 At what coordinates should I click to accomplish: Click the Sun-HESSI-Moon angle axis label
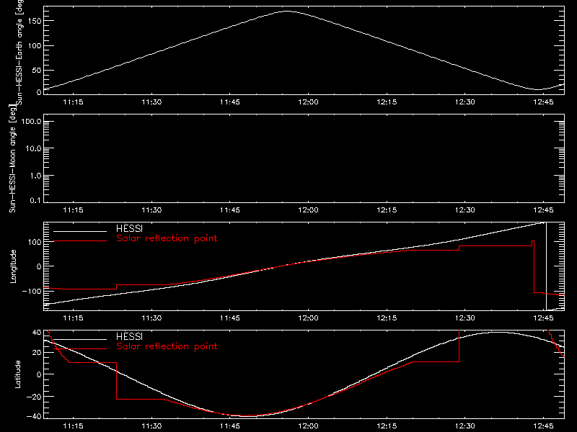tap(12, 158)
